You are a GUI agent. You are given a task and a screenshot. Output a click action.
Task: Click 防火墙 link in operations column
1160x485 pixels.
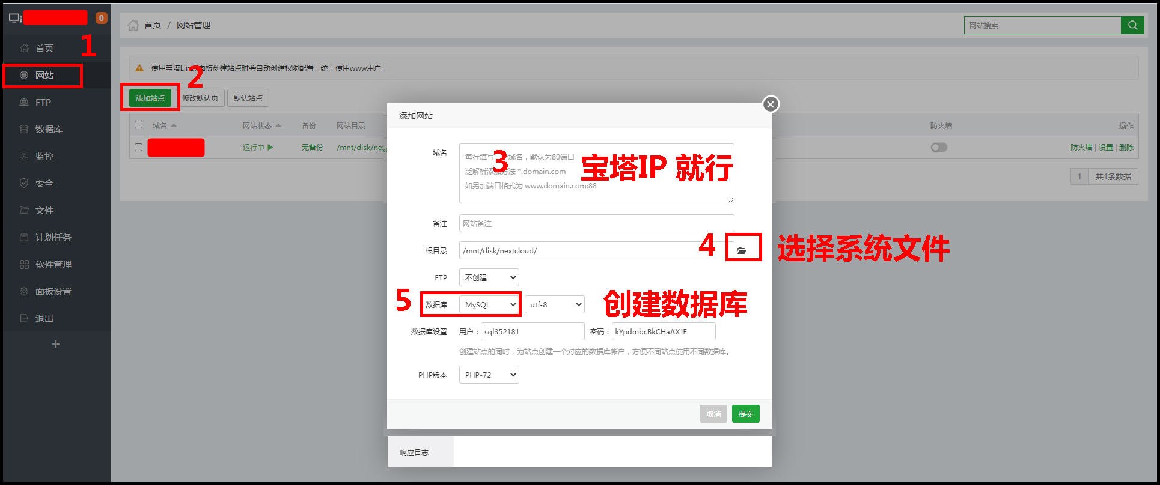pyautogui.click(x=1081, y=147)
